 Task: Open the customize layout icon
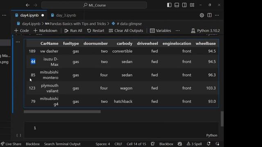[192, 5]
